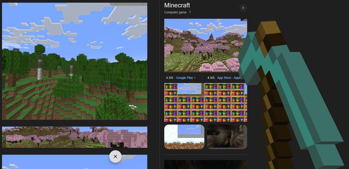
Task: Select the dark cave thumbnail
Action: 227,137
